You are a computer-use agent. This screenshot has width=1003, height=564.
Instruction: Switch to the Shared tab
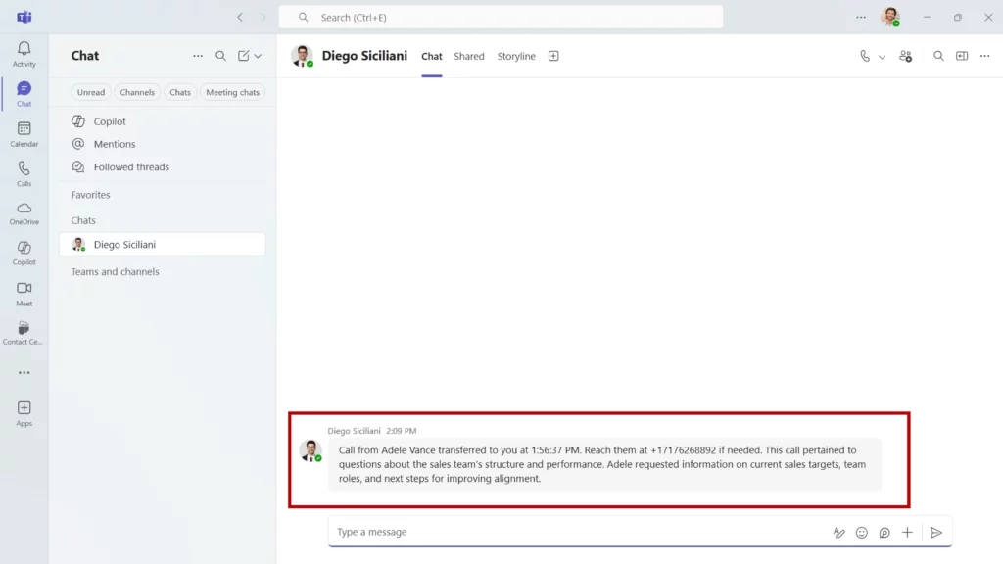pos(469,57)
